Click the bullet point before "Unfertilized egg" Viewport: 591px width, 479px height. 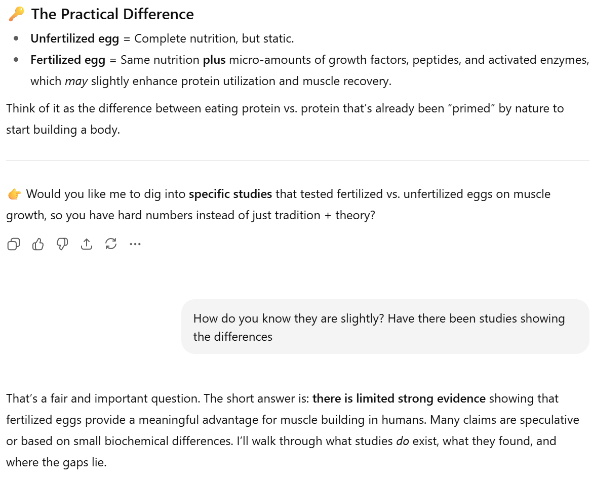pyautogui.click(x=17, y=38)
